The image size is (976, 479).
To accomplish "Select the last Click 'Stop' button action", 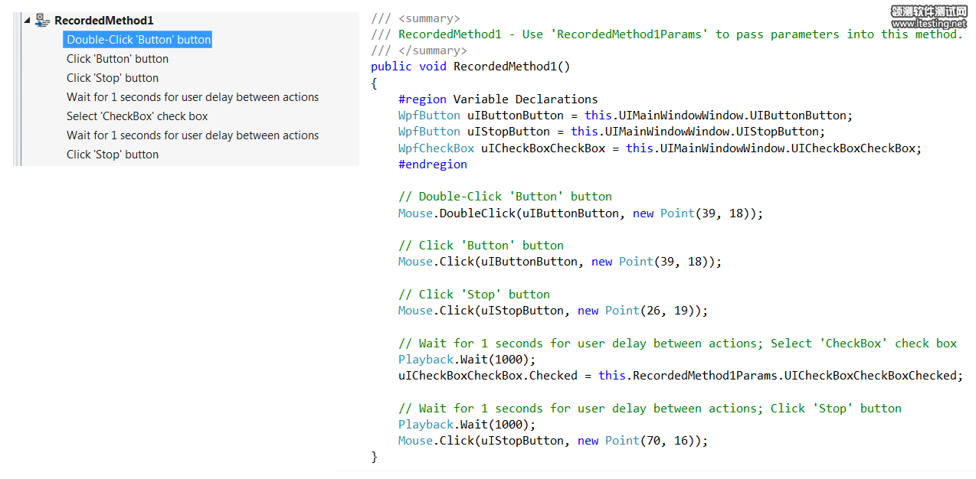I will click(x=113, y=155).
